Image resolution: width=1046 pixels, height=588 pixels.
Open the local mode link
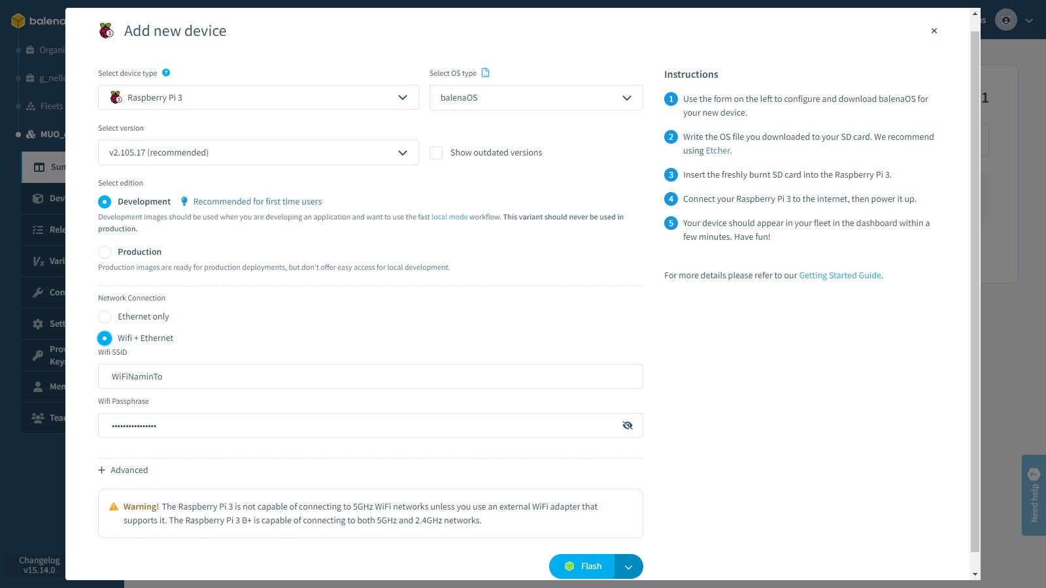coord(449,217)
